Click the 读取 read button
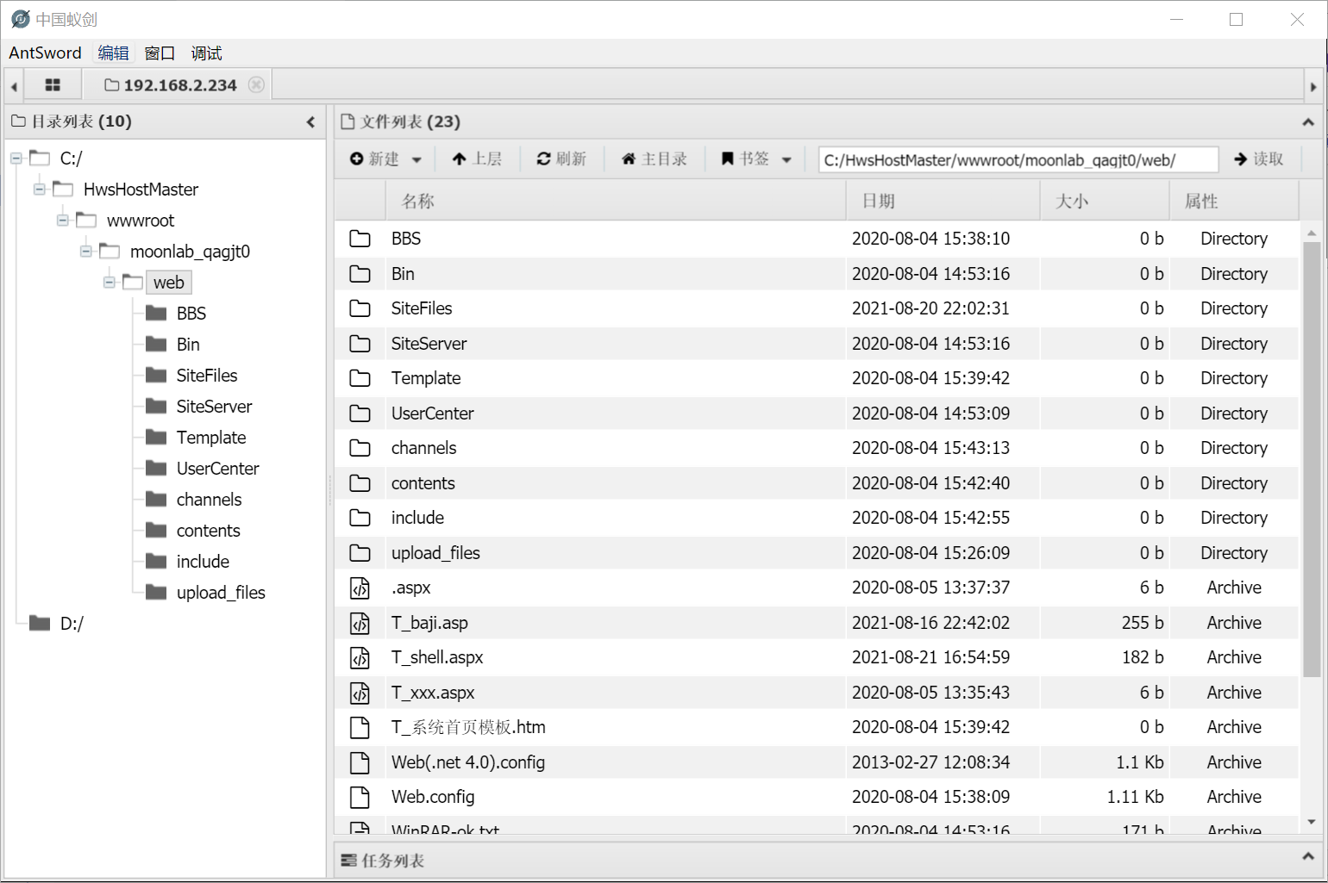The width and height of the screenshot is (1328, 883). coord(1259,159)
